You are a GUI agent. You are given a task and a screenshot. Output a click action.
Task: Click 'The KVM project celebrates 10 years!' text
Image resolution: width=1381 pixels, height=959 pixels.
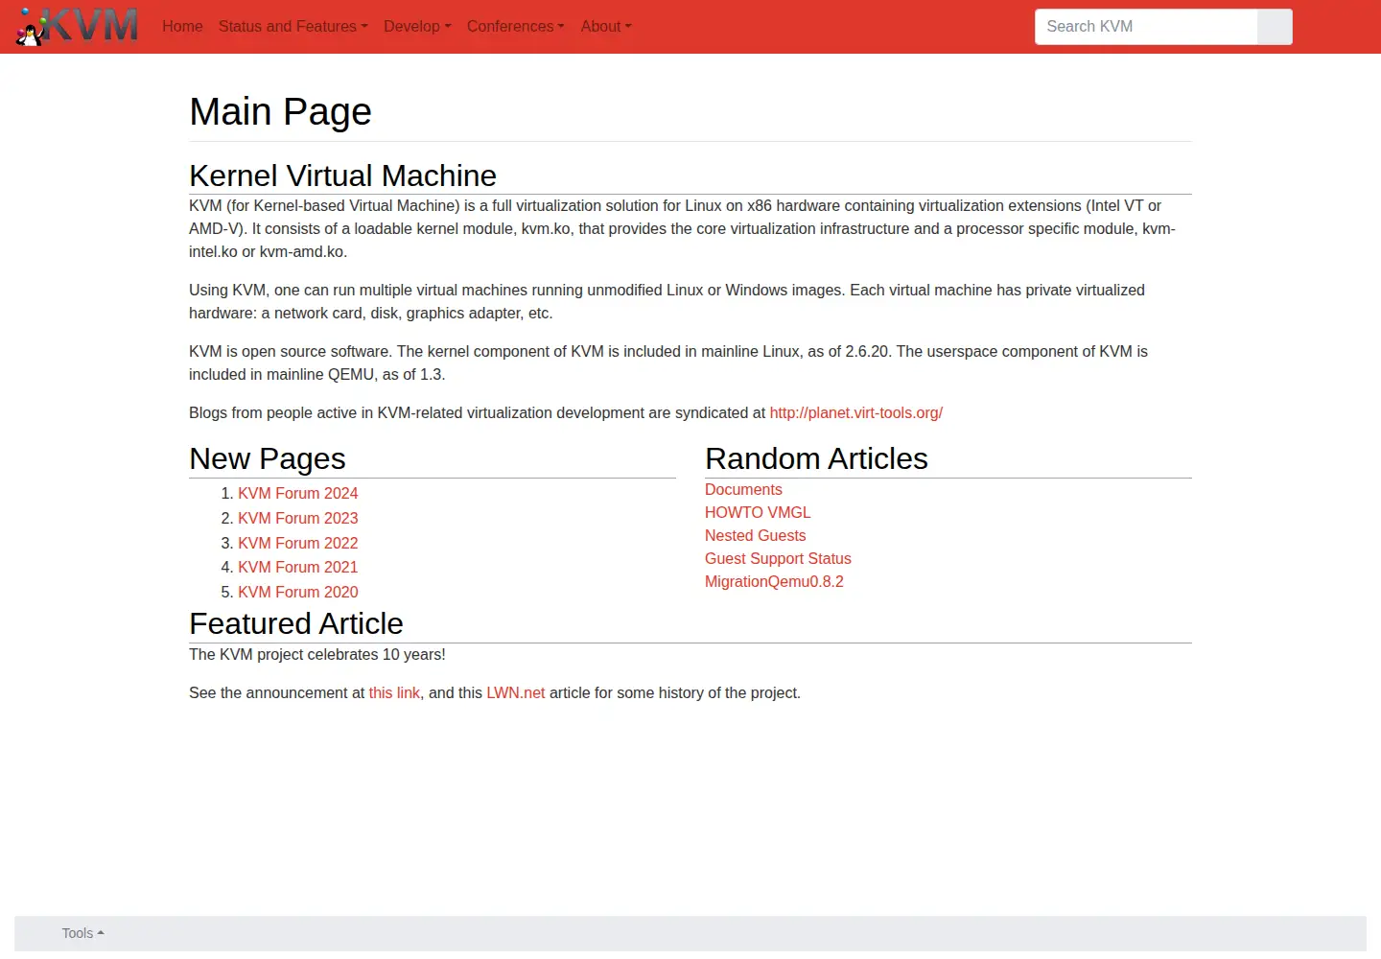pos(316,655)
